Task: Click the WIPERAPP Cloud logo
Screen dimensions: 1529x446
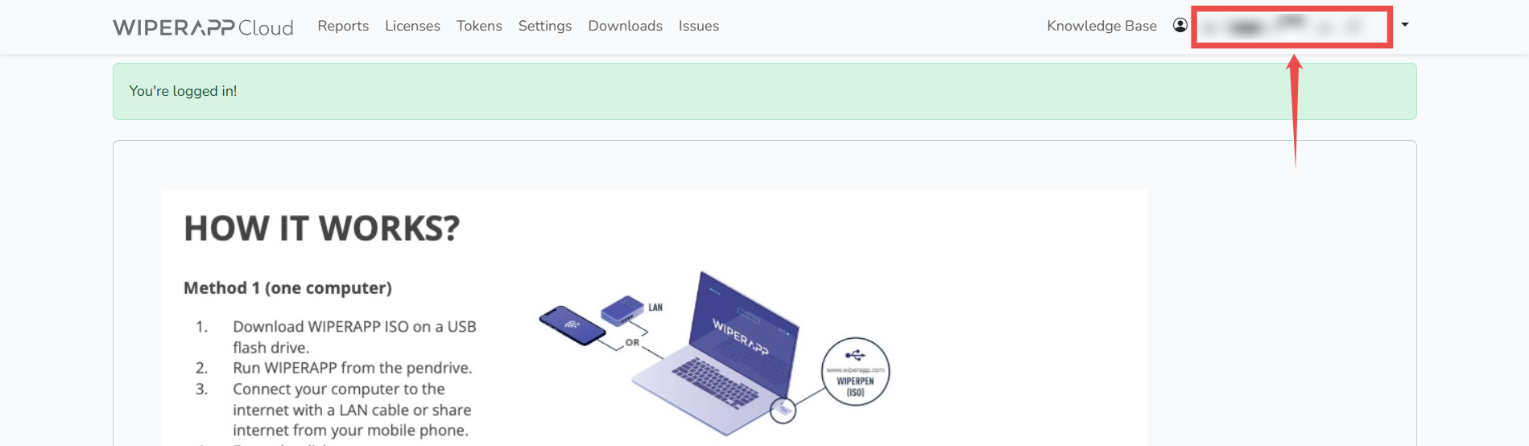Action: (203, 27)
